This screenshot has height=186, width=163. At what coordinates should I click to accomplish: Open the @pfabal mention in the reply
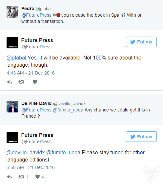click(x=16, y=58)
